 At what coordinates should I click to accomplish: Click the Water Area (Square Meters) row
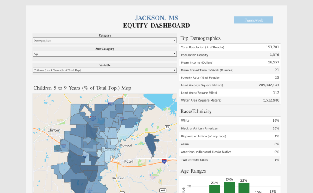(x=230, y=100)
